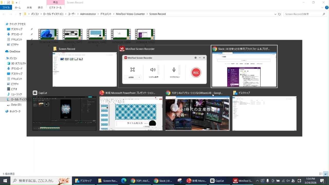The height and width of the screenshot is (185, 329).
Task: Switch to the large icons view in status bar
Action: (326, 174)
